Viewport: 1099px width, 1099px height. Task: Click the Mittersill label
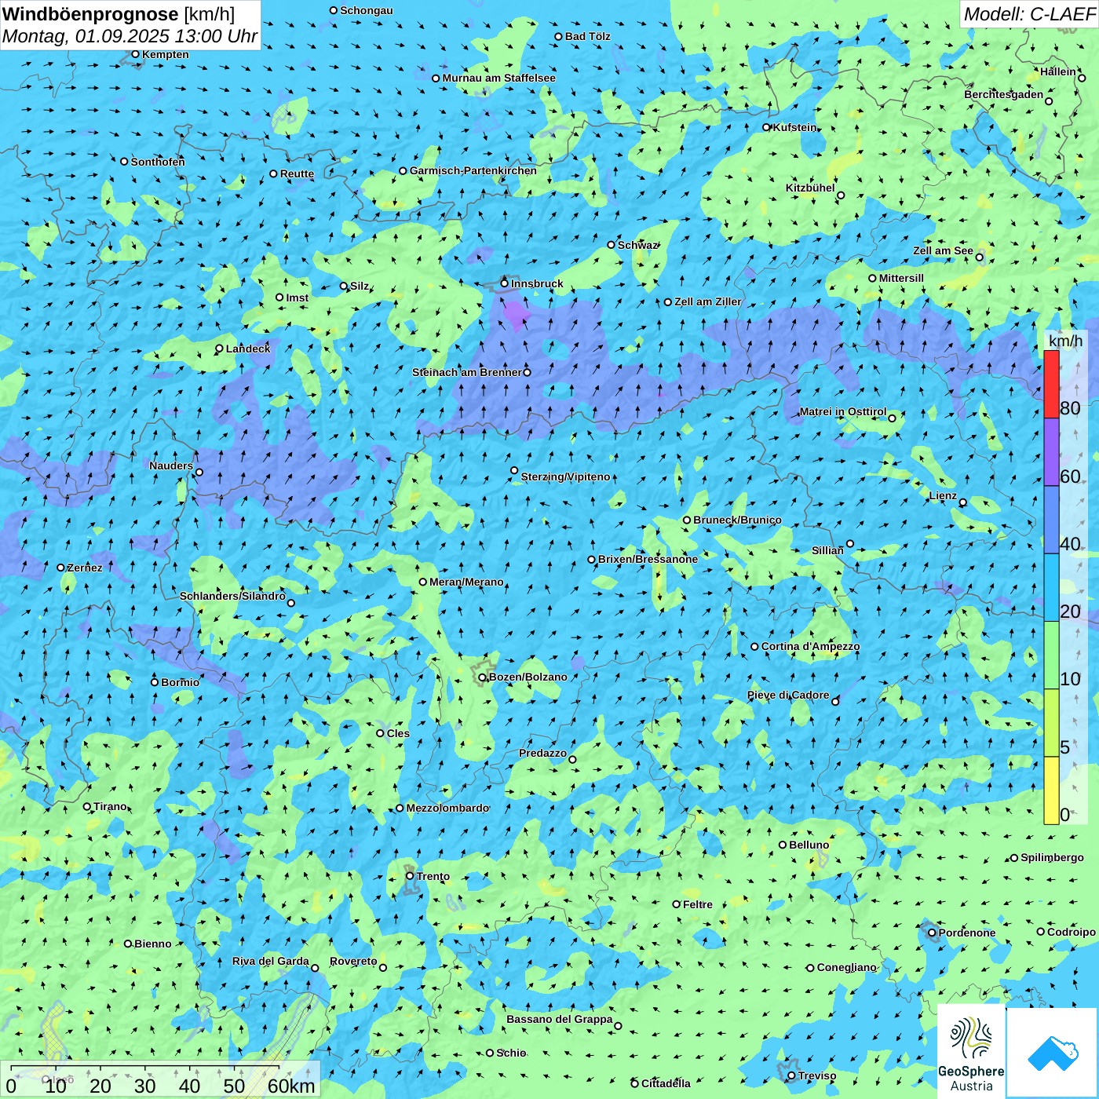901,278
